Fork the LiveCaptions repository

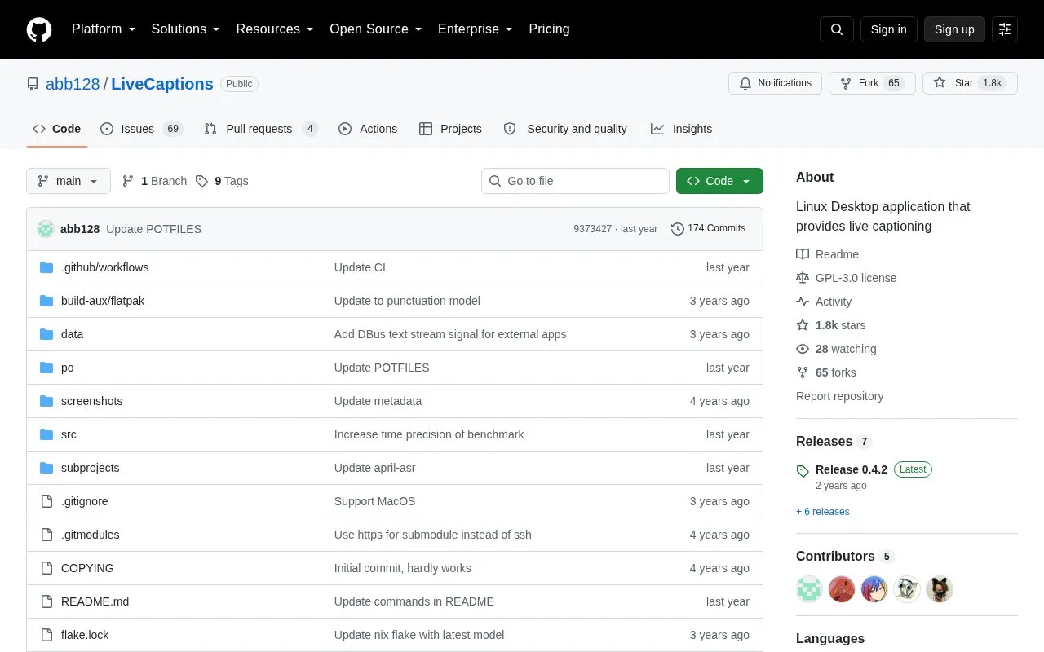tap(872, 83)
